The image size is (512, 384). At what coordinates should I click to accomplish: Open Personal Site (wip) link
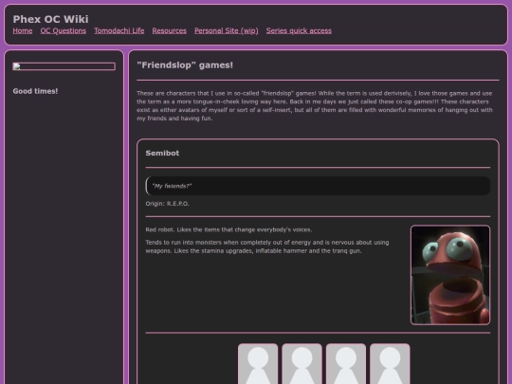click(x=227, y=30)
